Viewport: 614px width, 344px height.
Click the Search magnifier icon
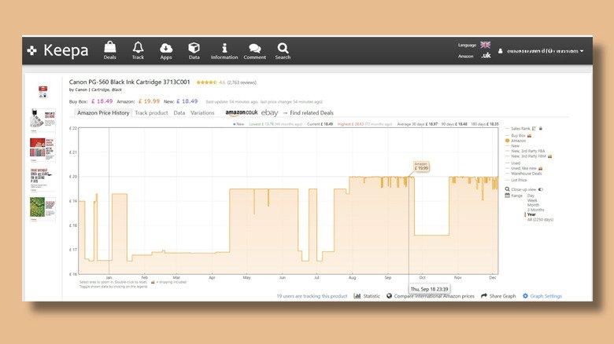click(x=283, y=50)
